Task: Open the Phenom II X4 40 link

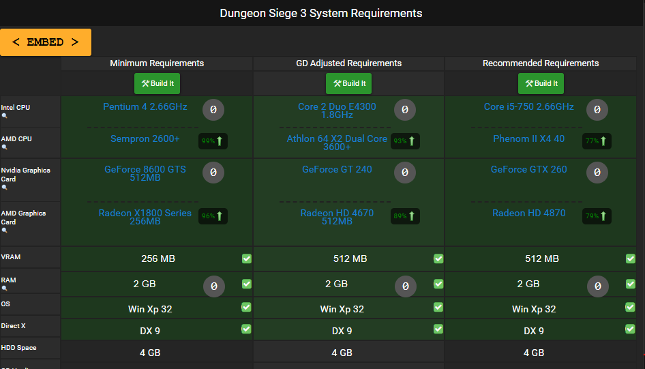Action: [x=528, y=139]
